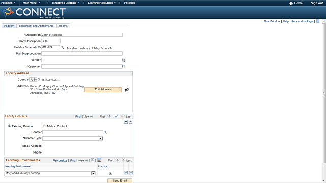Add a Learning Environment row
The image size is (326, 183).
click(x=126, y=173)
